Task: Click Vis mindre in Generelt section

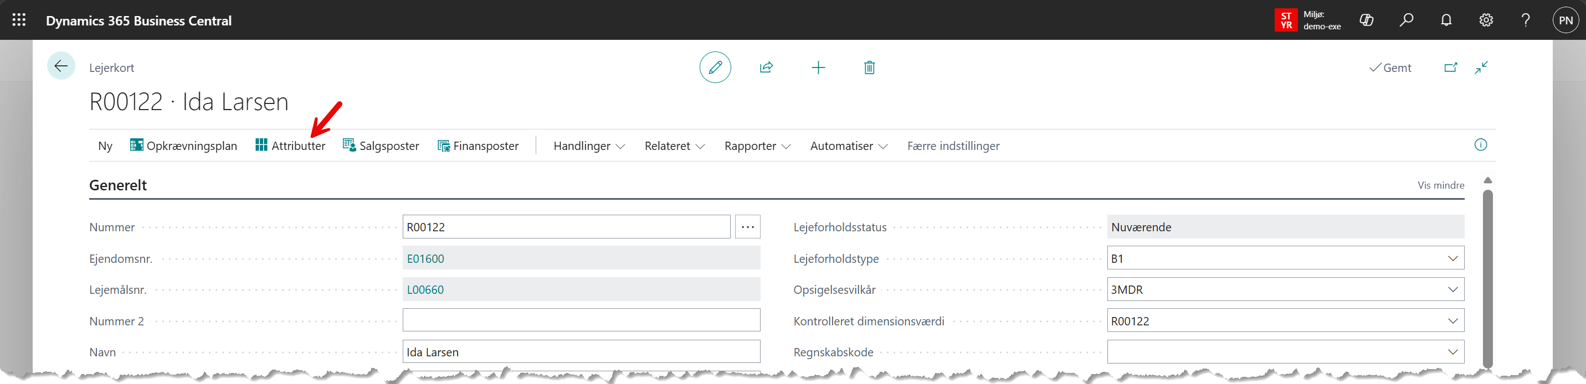Action: 1440,185
